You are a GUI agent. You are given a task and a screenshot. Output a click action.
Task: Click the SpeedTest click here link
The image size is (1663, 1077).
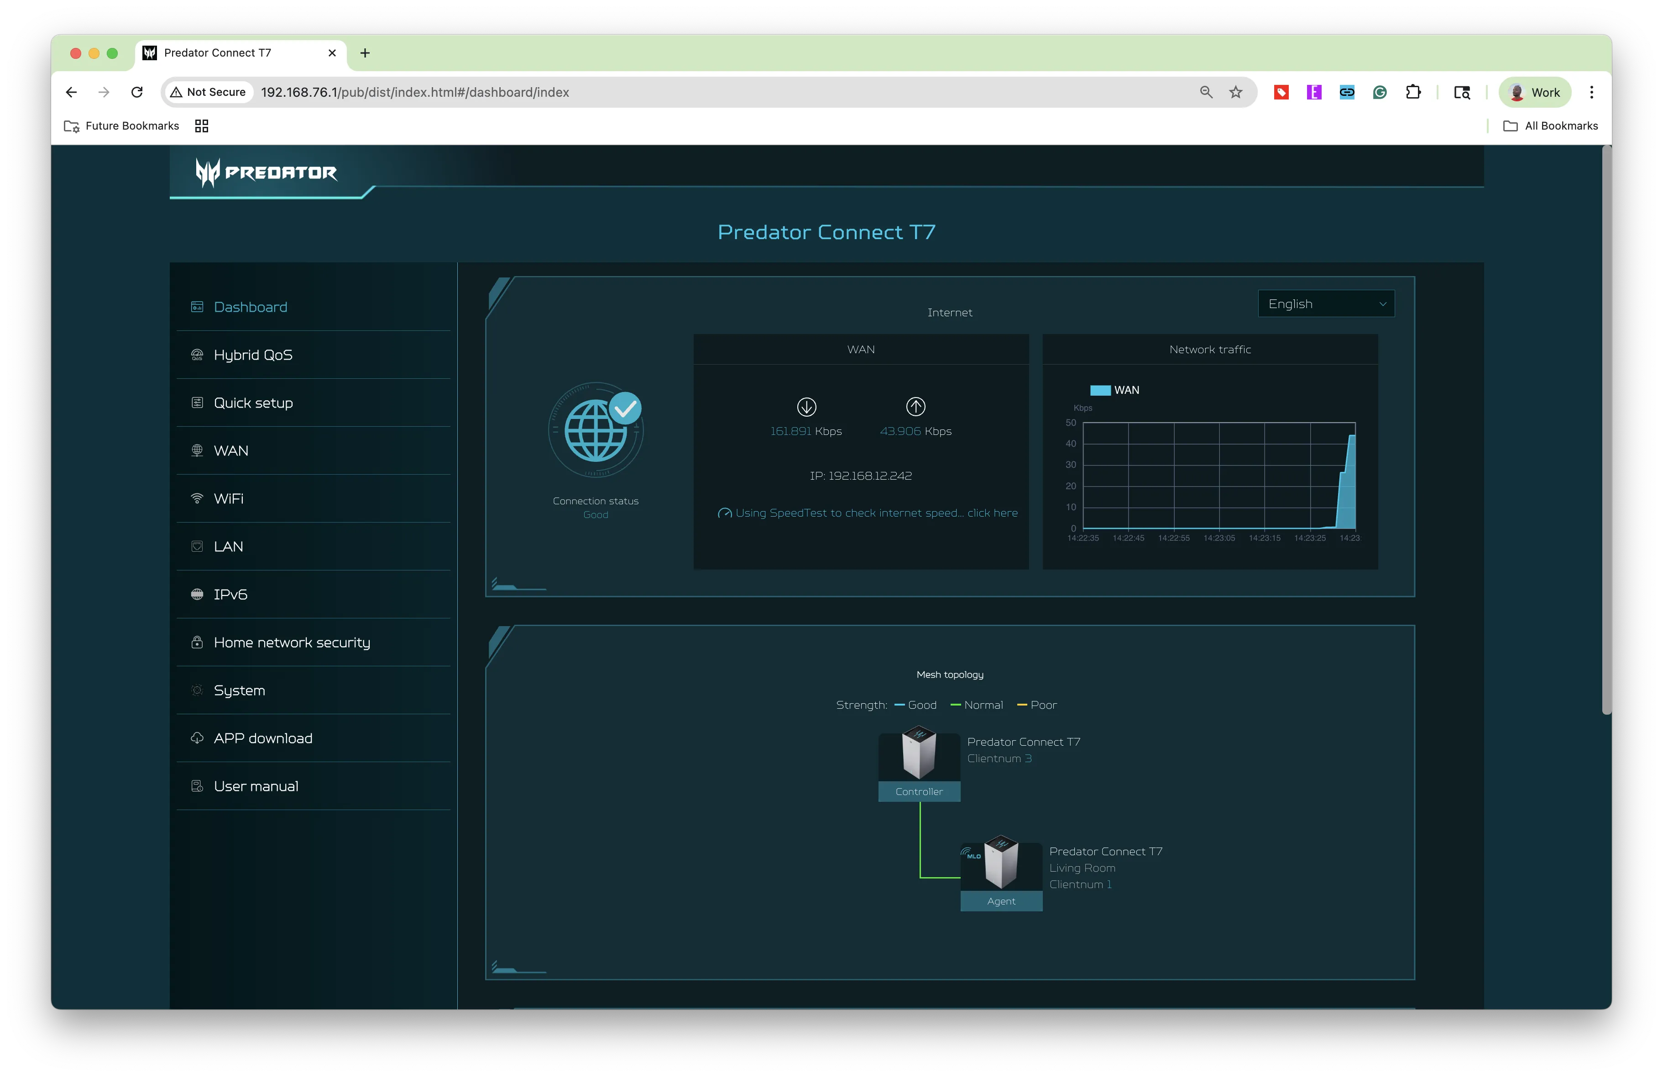click(x=992, y=513)
